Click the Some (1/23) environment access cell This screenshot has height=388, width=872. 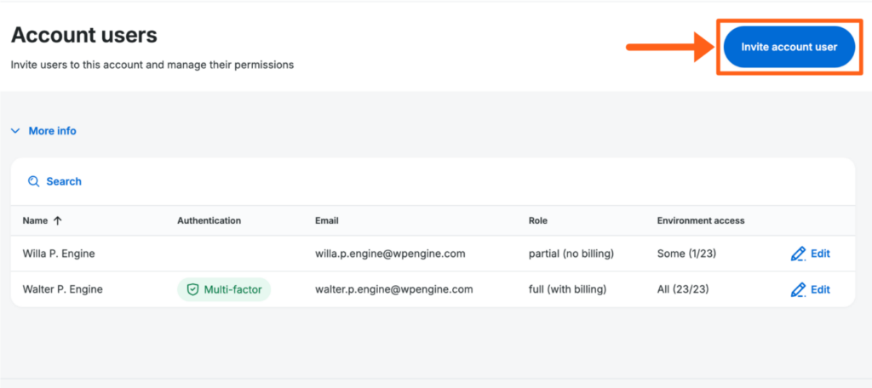[x=686, y=254]
